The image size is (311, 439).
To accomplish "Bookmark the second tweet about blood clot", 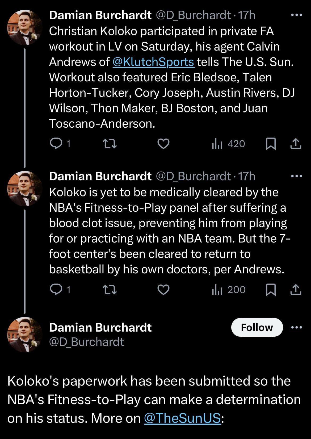I will (271, 290).
